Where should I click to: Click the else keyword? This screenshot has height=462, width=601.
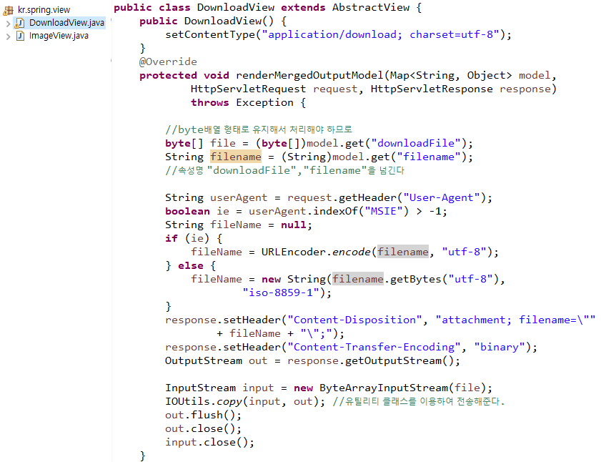191,265
